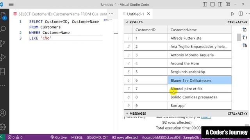Save results as Excel icon
This screenshot has height=140, width=250.
tap(245, 45)
